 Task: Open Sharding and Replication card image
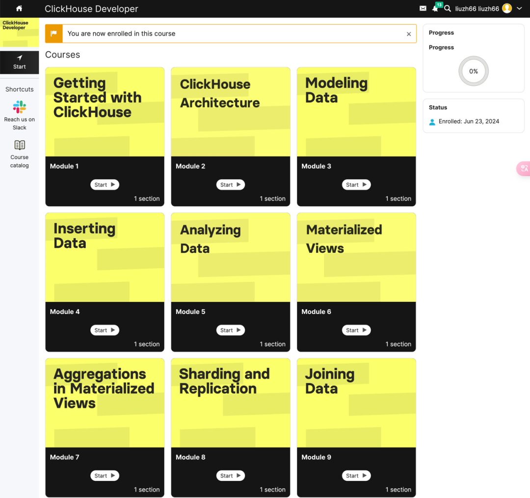click(231, 403)
